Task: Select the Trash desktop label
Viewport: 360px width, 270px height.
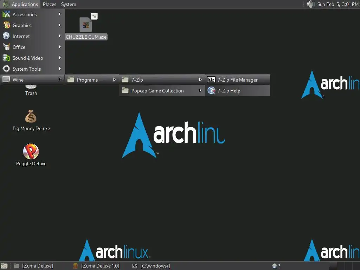Action: coord(31,93)
